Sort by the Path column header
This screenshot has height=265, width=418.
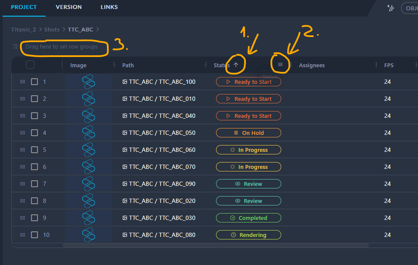(x=128, y=65)
